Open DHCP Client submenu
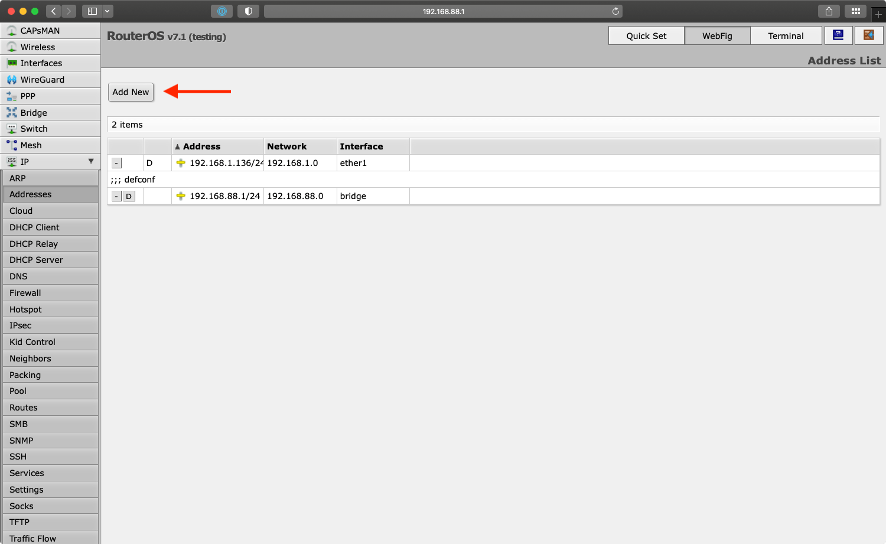Image resolution: width=886 pixels, height=544 pixels. [x=50, y=227]
